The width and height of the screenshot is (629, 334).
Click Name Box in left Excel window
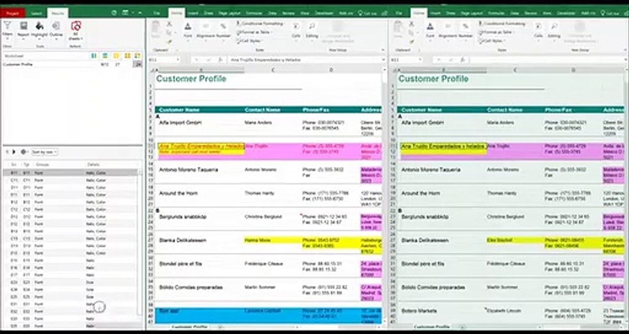(x=164, y=60)
